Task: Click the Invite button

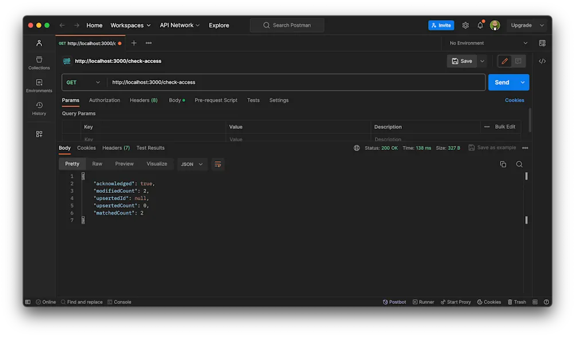Action: (441, 25)
